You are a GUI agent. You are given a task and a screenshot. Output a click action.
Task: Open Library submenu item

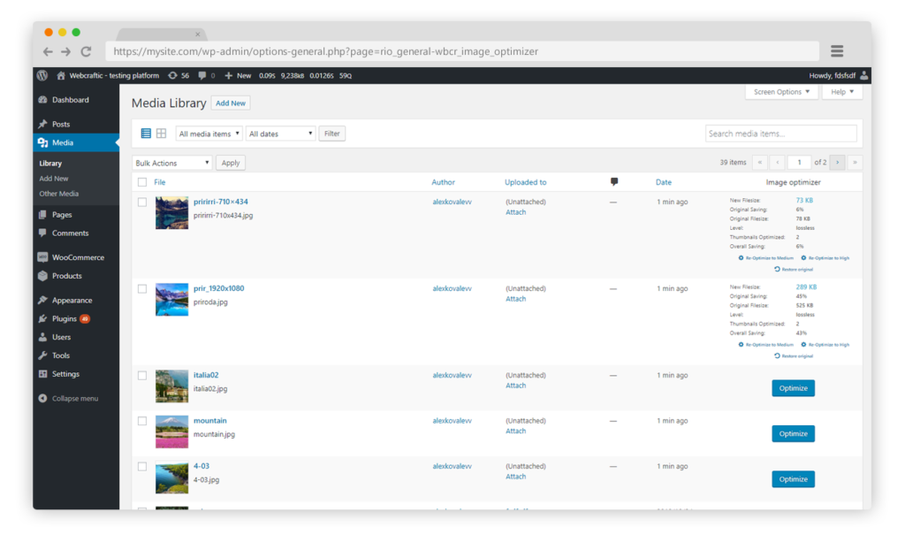point(50,164)
